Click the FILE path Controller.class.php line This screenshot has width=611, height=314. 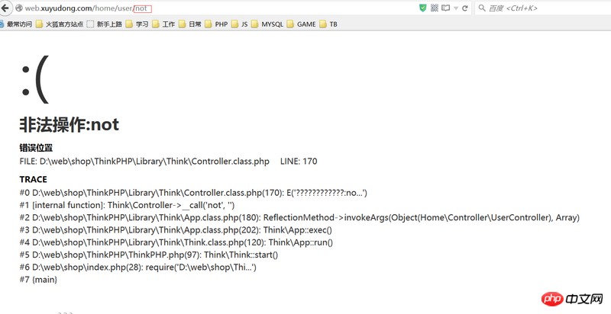tap(144, 162)
